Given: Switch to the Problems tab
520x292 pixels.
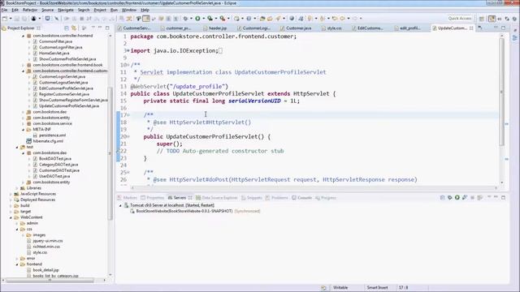Looking at the screenshot, I should coord(277,198).
